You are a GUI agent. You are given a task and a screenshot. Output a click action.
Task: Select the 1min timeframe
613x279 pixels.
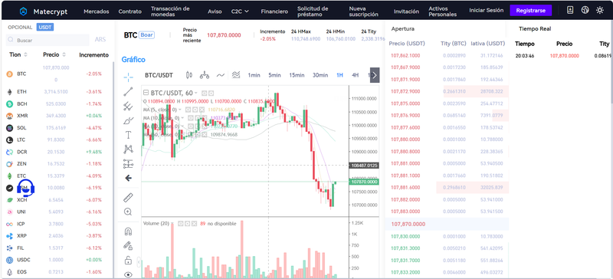pos(254,75)
